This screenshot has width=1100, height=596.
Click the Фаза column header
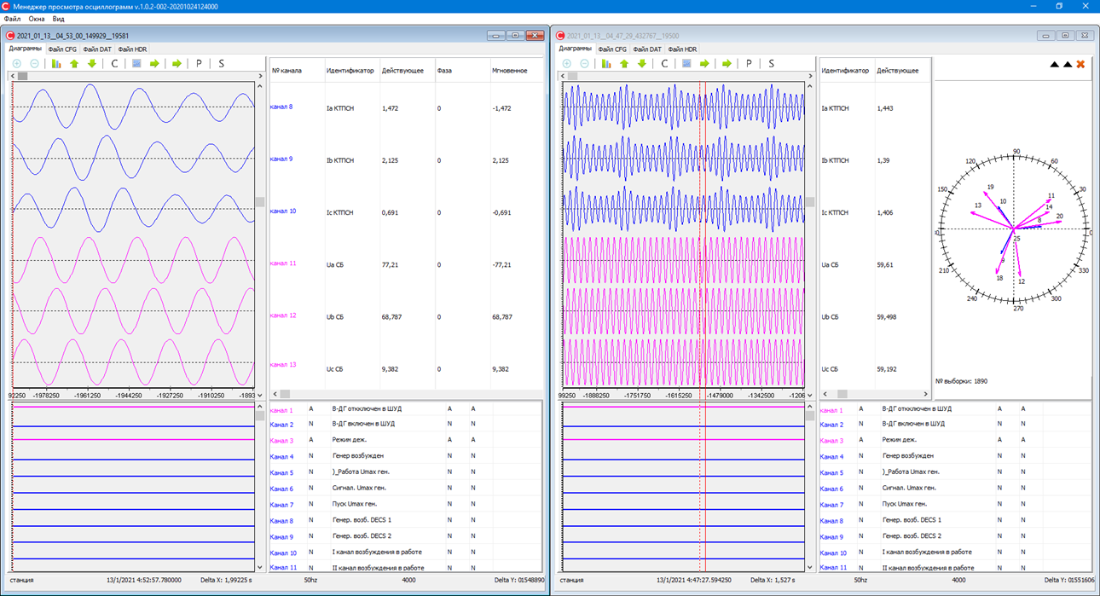444,71
